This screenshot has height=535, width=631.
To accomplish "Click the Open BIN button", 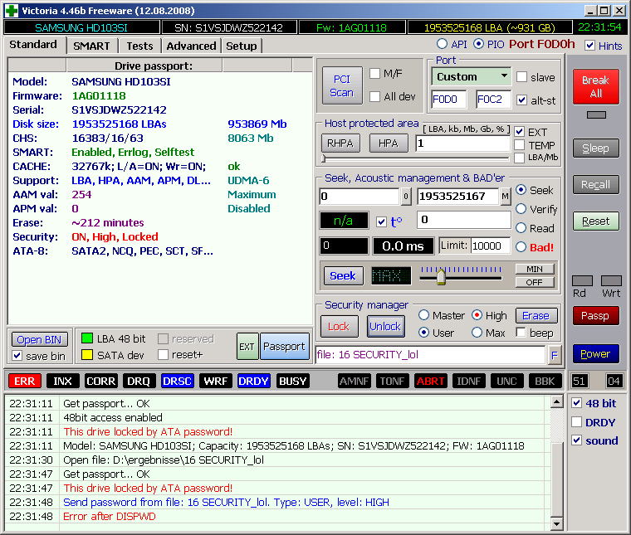I will pyautogui.click(x=40, y=339).
